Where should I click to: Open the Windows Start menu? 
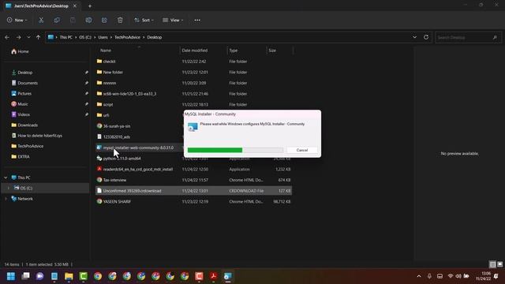point(11,276)
